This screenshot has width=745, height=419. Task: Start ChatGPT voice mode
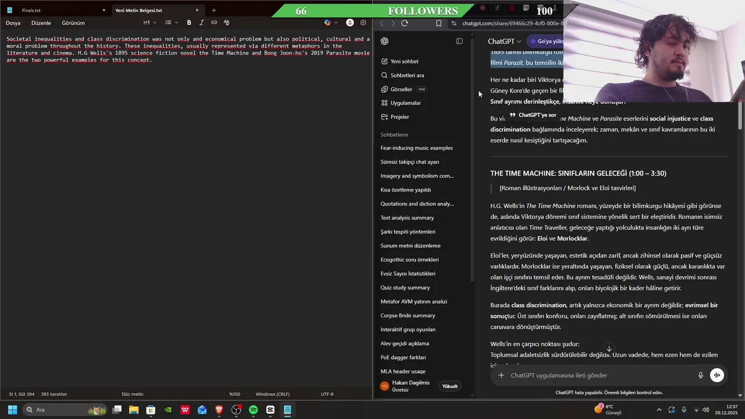click(x=717, y=375)
